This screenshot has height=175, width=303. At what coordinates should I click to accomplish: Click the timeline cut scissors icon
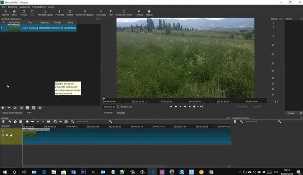click(x=10, y=121)
